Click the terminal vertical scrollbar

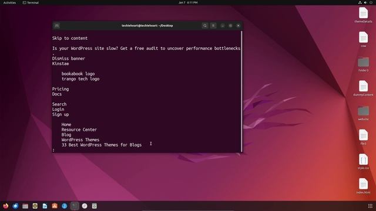coord(241,91)
